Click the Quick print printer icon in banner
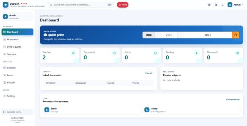The image size is (247, 126). point(45,35)
